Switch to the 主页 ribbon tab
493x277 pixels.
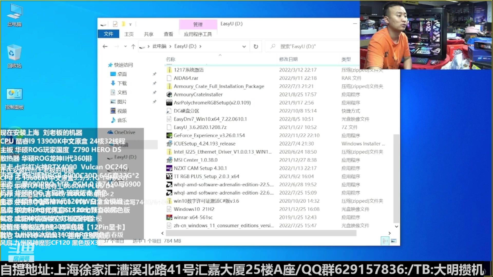(x=129, y=34)
